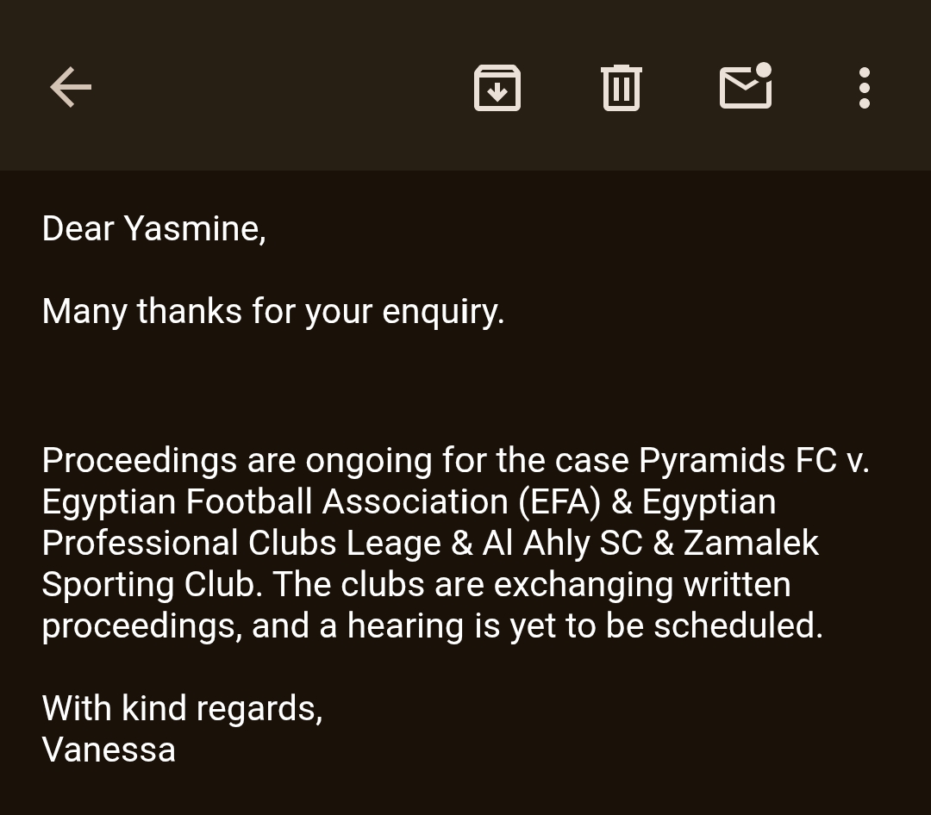Click the text "Pyramids FC v."
The image size is (931, 815).
(754, 461)
